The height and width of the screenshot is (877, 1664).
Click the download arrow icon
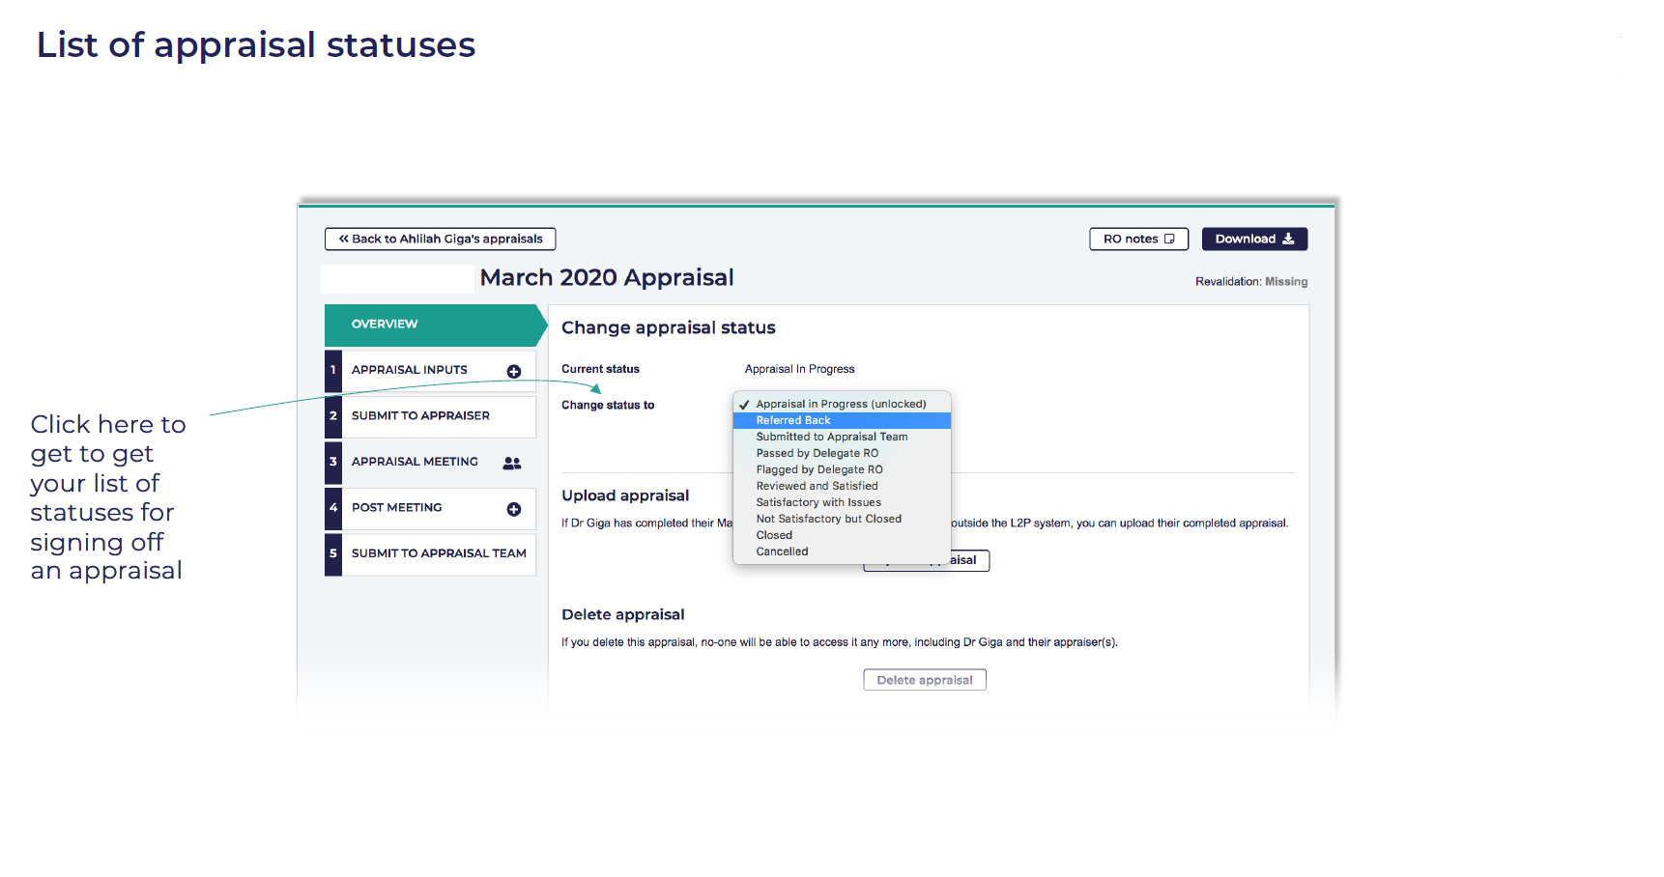[x=1288, y=239]
